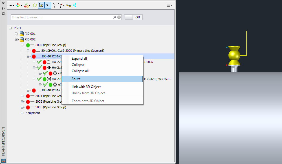Screen dimensions: 282x164
Task: Toggle the highlighted pipe line view button
Action: pos(48,5)
